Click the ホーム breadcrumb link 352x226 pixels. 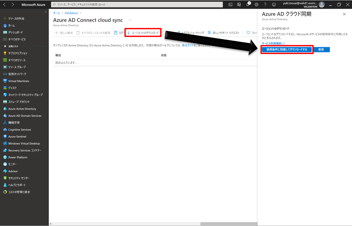point(56,13)
